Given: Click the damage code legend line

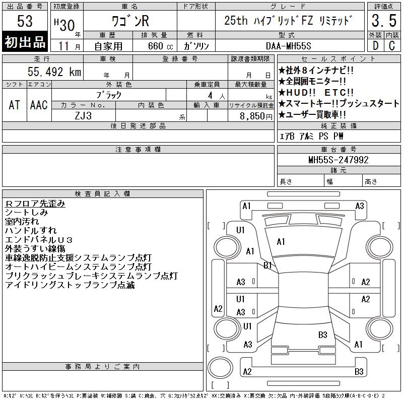Looking at the screenshot, I should coord(194,396).
